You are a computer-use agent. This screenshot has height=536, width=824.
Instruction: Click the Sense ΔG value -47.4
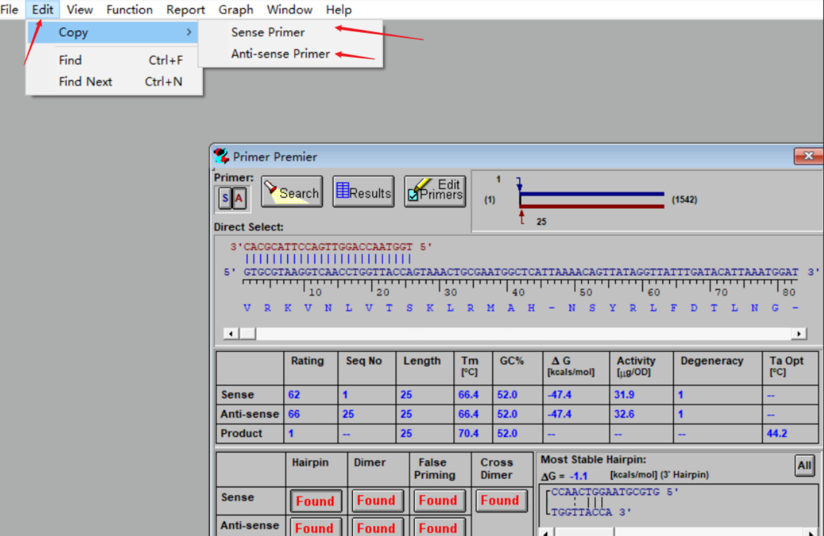560,395
